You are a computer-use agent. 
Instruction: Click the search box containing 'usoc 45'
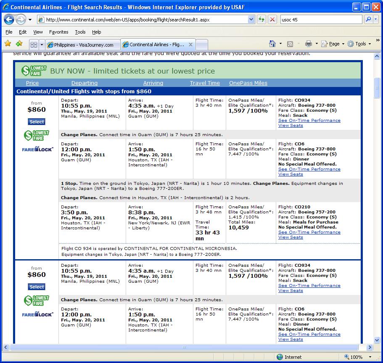pyautogui.click(x=321, y=19)
